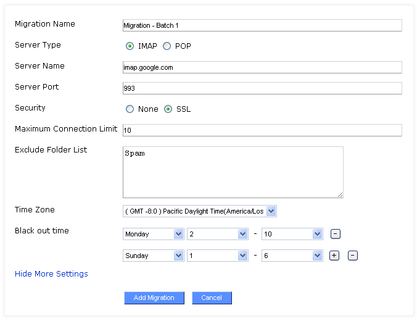Remove the Sunday blackout time row
The image size is (417, 321).
click(x=352, y=256)
